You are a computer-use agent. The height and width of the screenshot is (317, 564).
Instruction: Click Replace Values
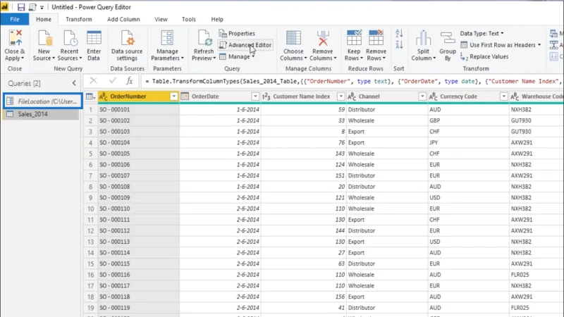click(484, 56)
